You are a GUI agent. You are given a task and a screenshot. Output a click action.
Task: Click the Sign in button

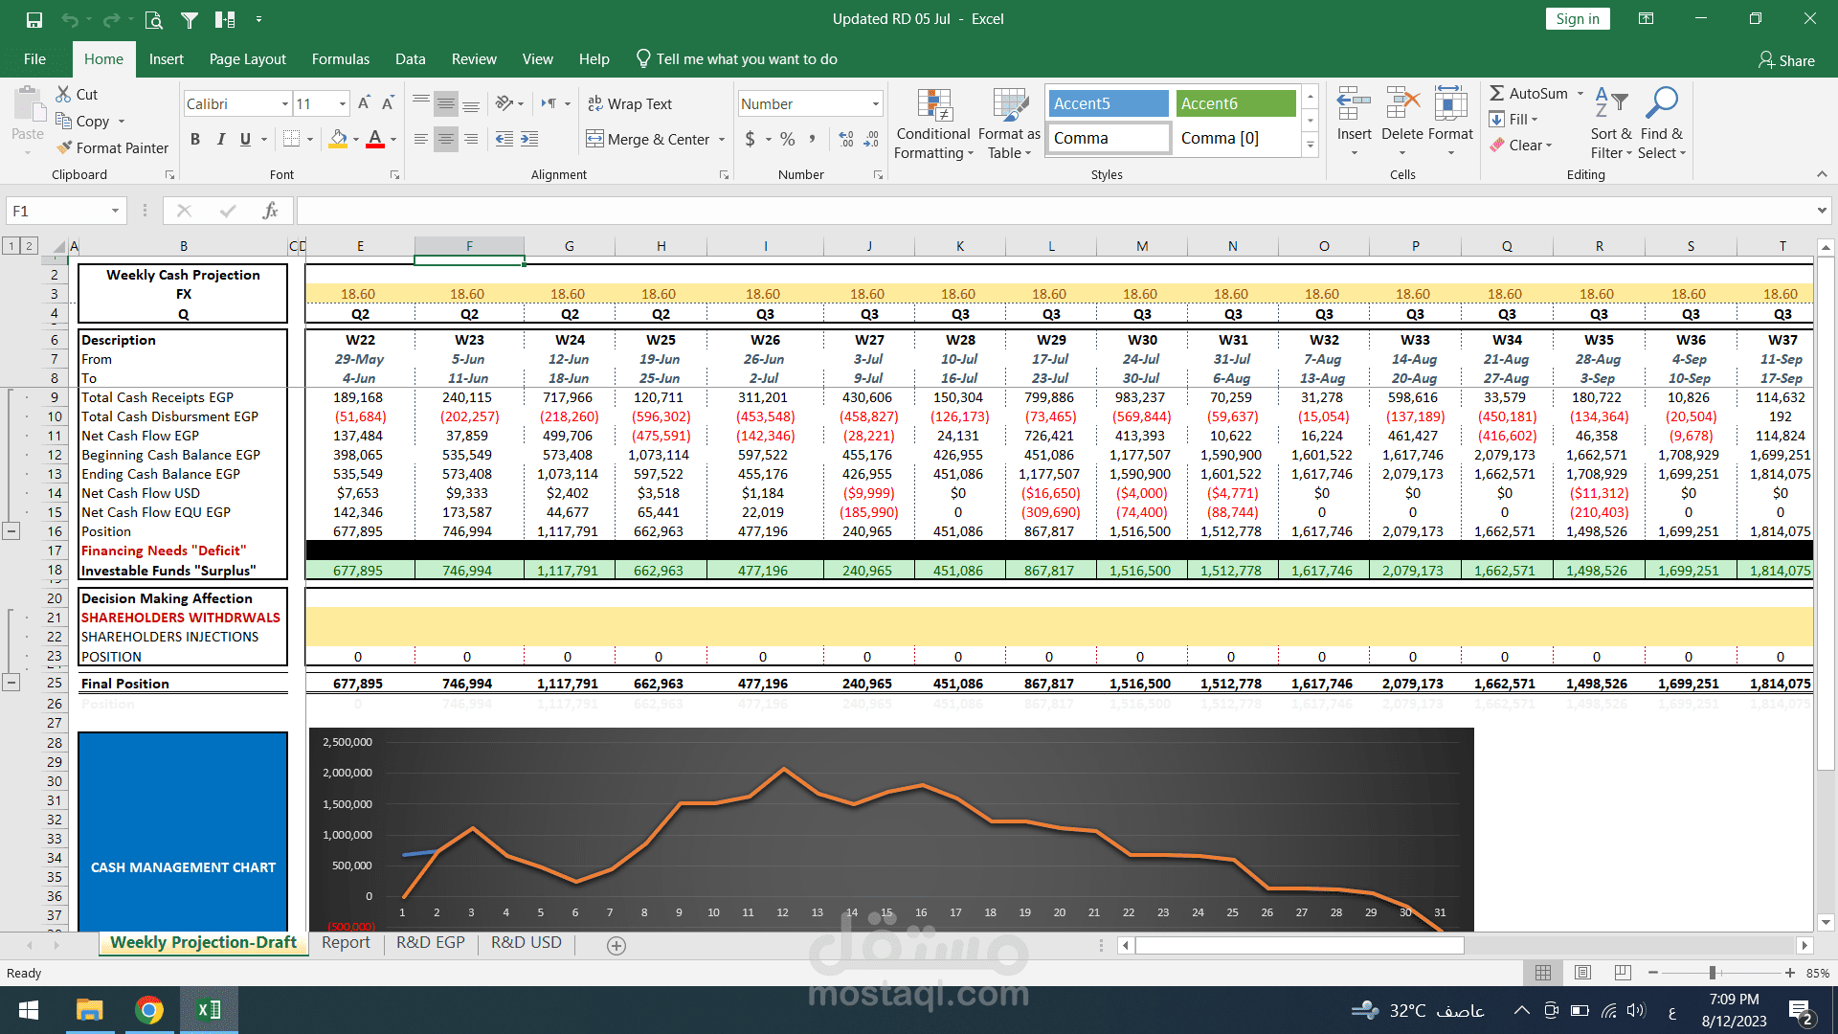pyautogui.click(x=1578, y=19)
